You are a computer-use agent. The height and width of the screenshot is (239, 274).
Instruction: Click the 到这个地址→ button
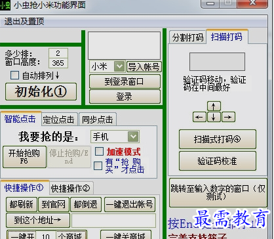click(x=38, y=220)
